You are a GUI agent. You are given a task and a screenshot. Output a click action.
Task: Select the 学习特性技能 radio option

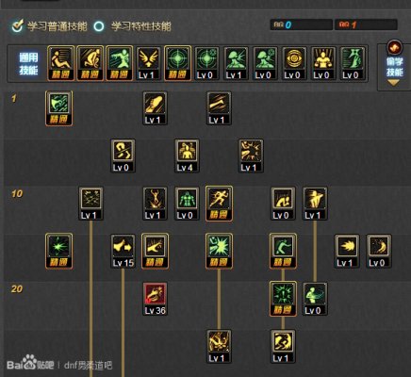click(x=99, y=26)
